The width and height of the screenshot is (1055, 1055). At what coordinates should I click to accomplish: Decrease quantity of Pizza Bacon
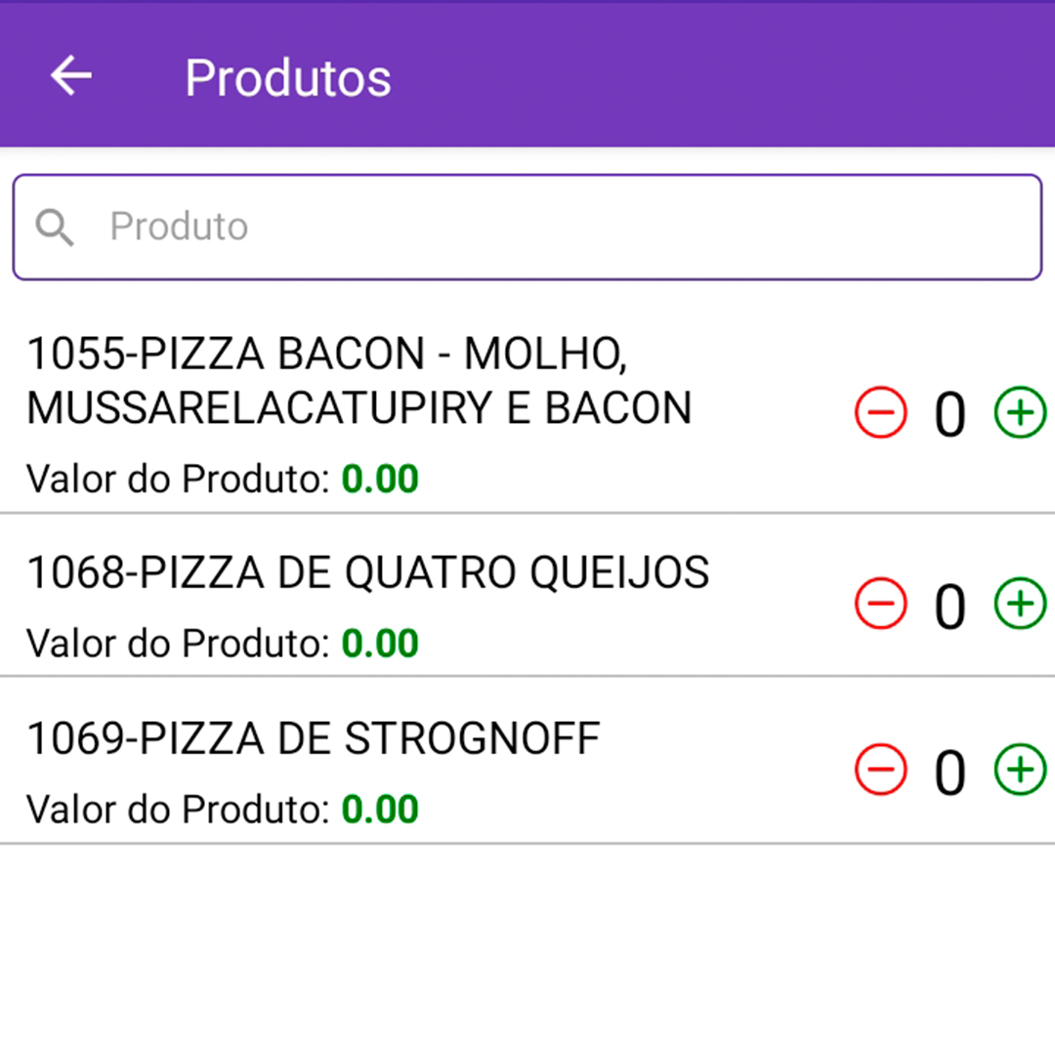click(881, 412)
